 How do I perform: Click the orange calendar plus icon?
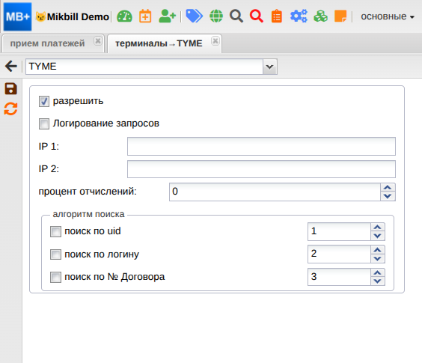pyautogui.click(x=145, y=16)
